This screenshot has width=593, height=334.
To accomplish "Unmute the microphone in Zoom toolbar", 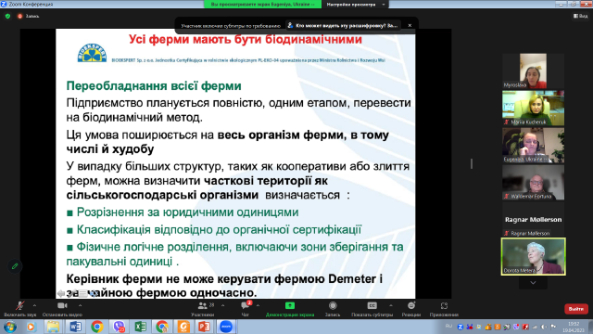I will [20, 305].
